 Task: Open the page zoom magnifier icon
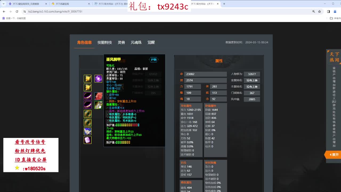[314, 11]
